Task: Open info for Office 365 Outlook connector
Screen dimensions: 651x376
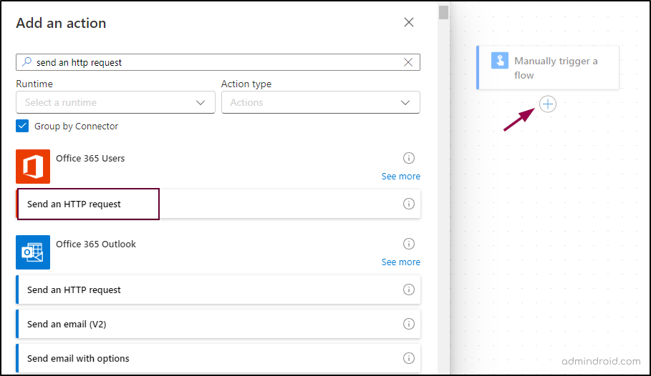Action: 409,244
